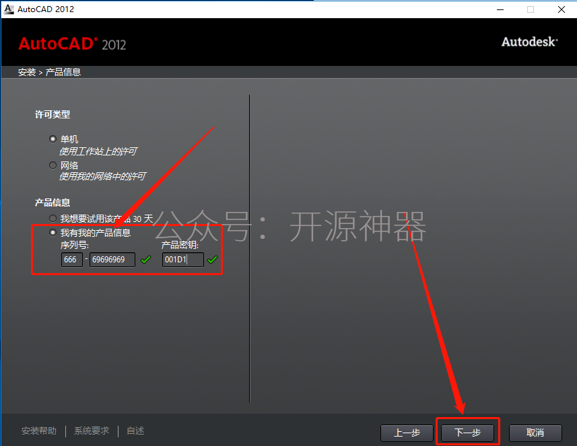
Task: Click the AutoCAD 2012 logo in the header
Action: (72, 44)
